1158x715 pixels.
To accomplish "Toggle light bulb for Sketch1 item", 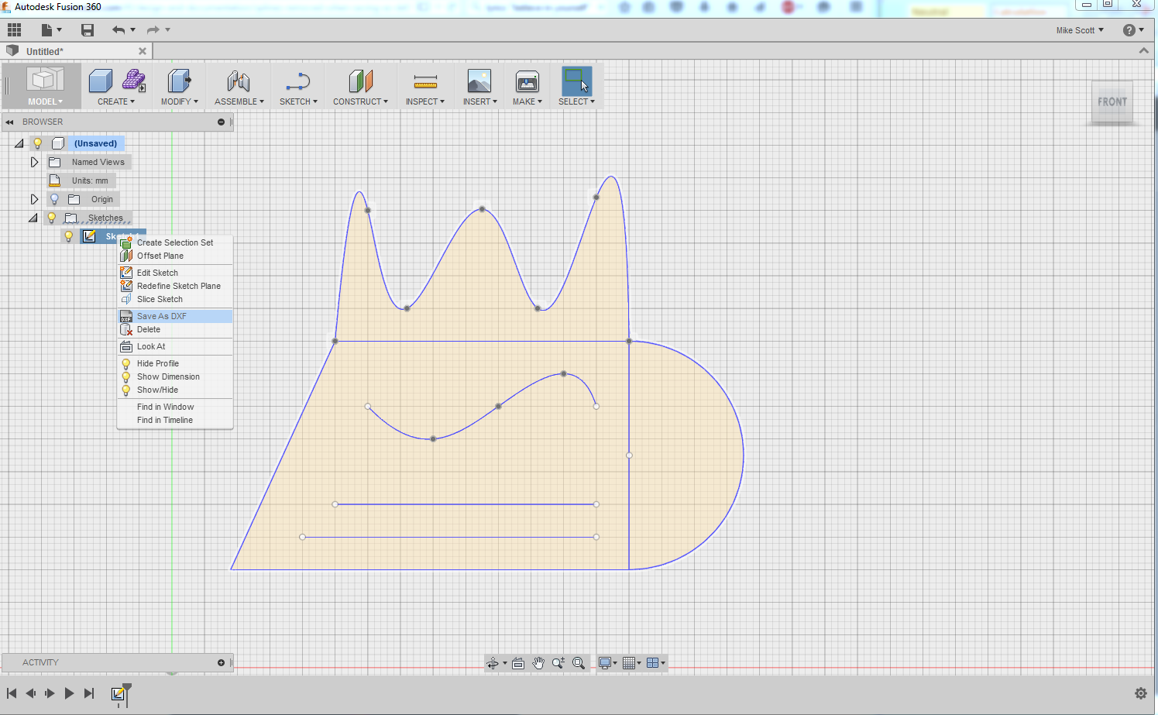I will (68, 236).
